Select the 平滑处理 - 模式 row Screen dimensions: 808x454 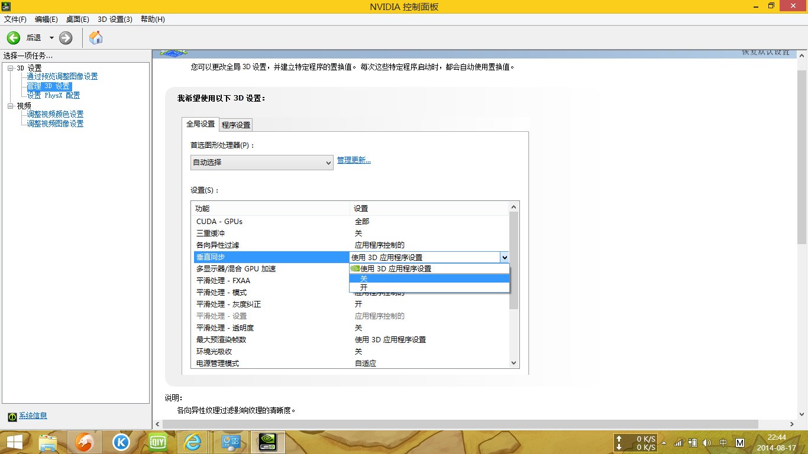click(272, 293)
